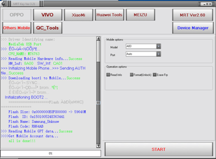
Task: Click 'Reading Mobile Hardware info' log line
Action: [42, 59]
